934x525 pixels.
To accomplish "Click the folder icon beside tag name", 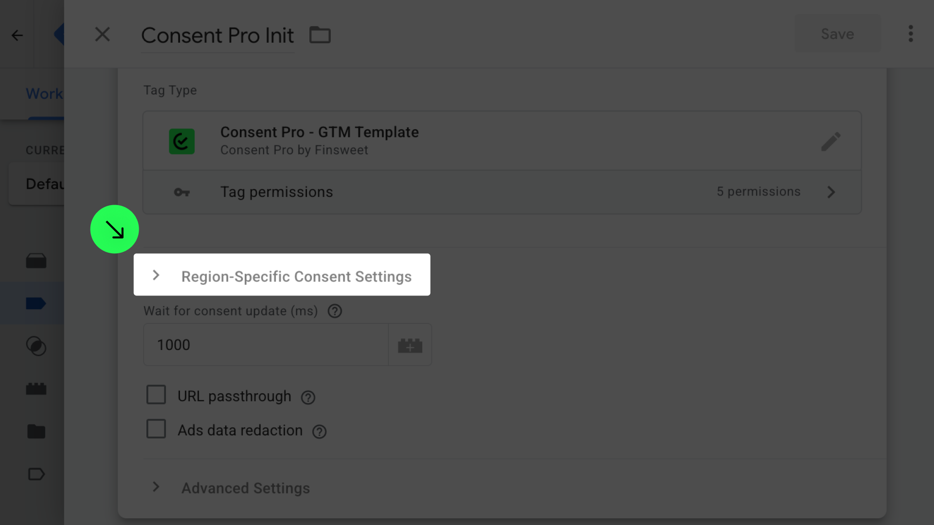I will coord(320,35).
